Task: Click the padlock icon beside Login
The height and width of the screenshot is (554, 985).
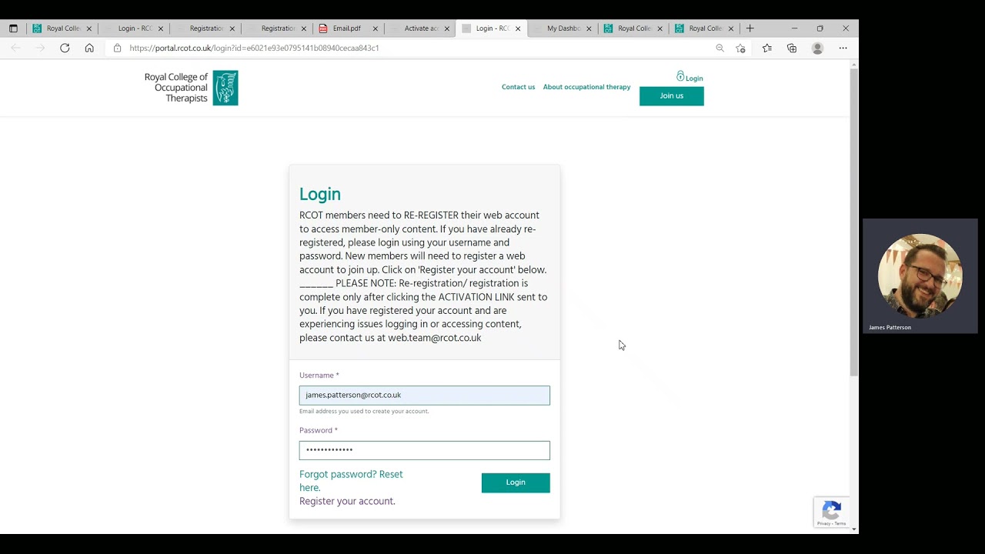Action: (x=680, y=76)
